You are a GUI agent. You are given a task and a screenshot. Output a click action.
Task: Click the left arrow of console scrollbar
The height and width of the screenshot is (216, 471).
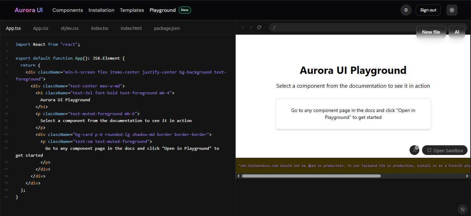tap(238, 176)
